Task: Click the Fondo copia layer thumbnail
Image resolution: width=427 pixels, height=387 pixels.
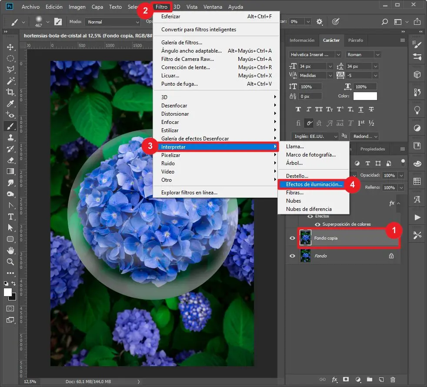Action: click(306, 238)
